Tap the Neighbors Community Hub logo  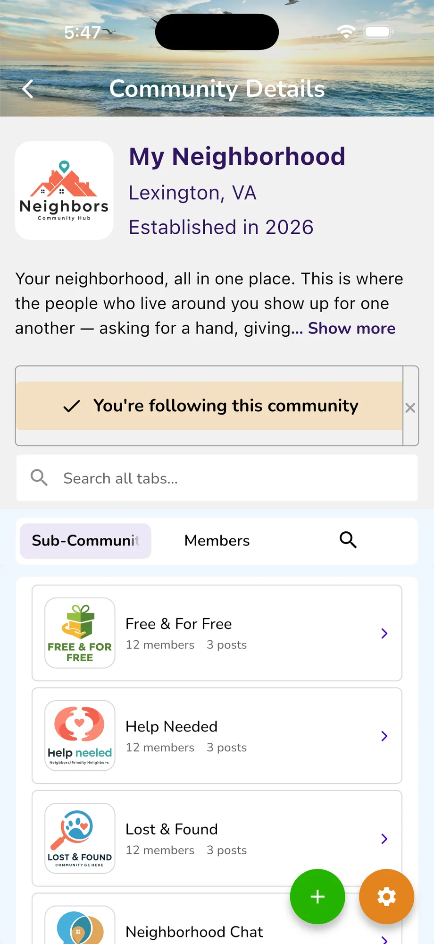64,191
